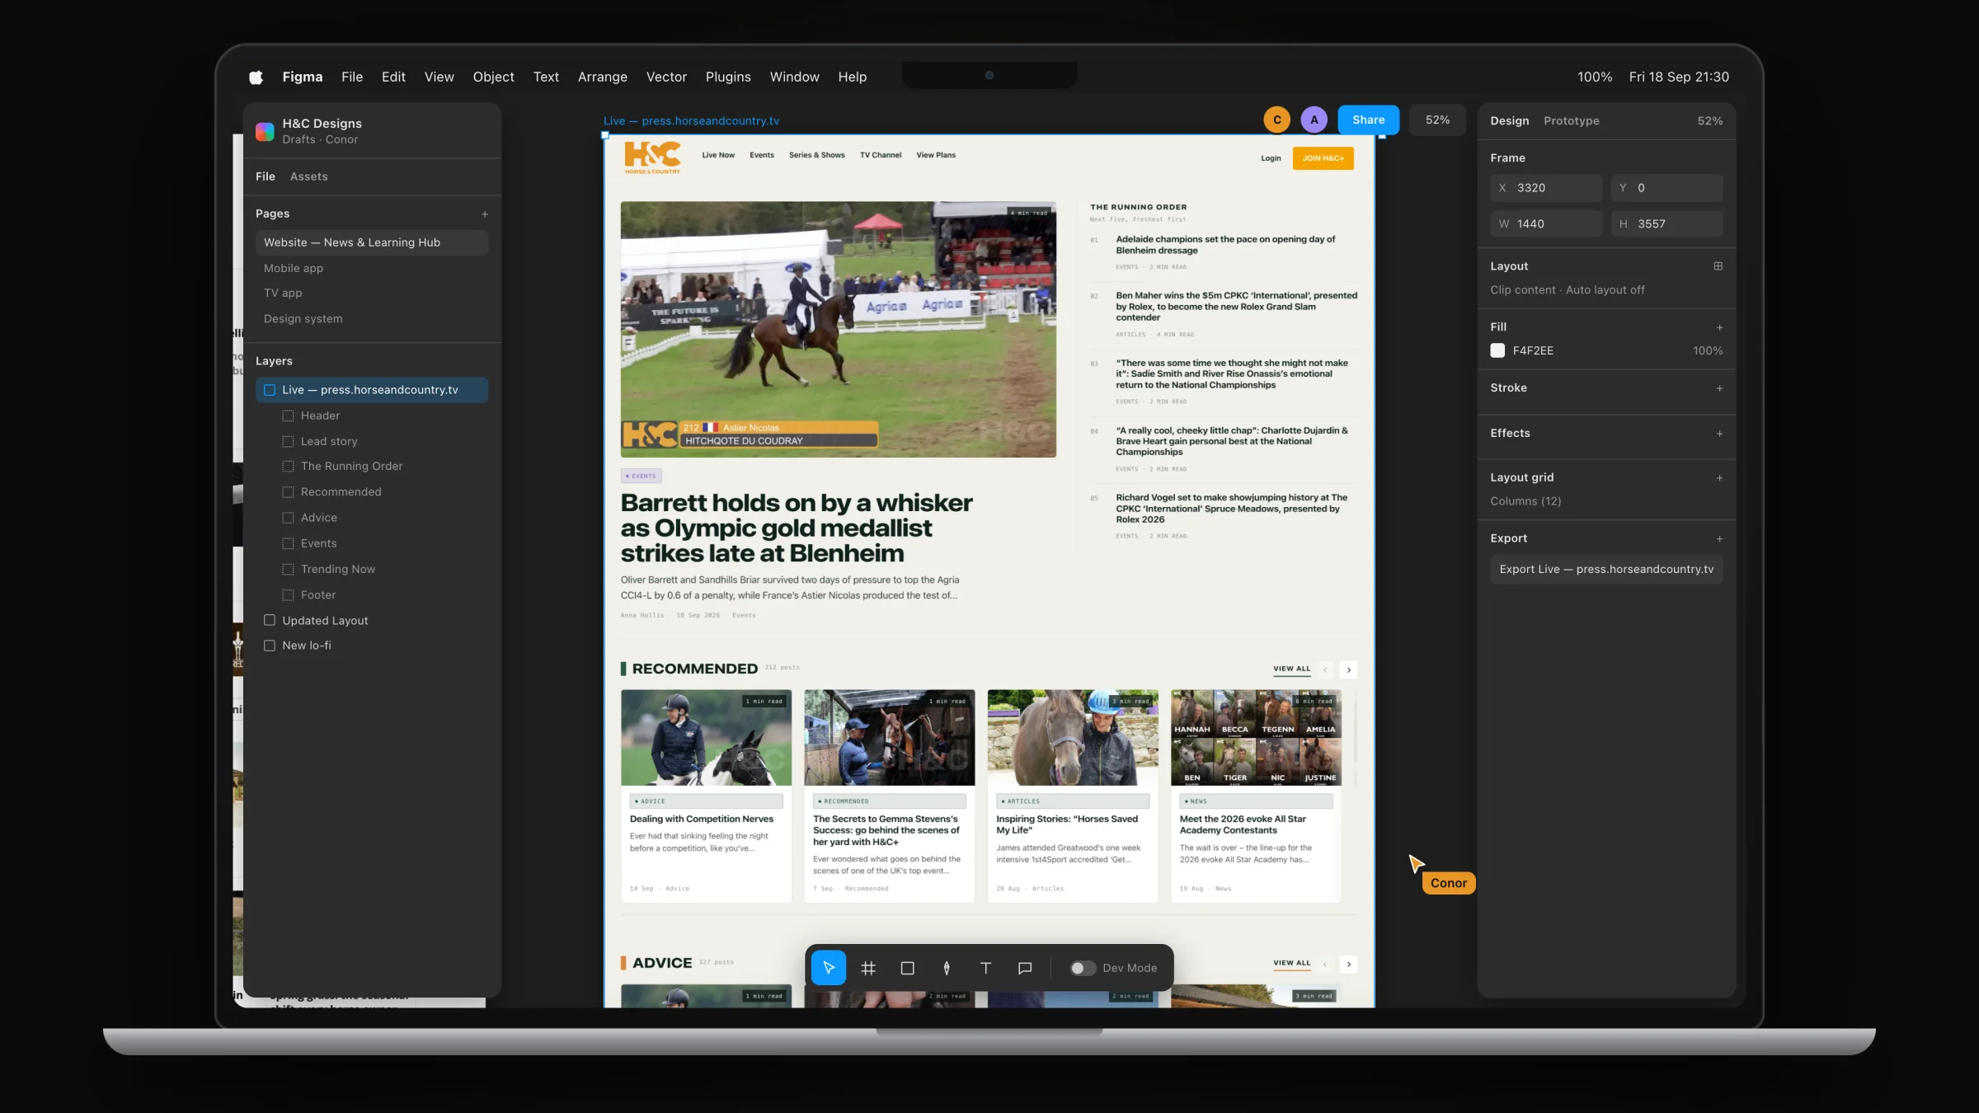
Task: Select the Comment tool
Action: 1025,968
